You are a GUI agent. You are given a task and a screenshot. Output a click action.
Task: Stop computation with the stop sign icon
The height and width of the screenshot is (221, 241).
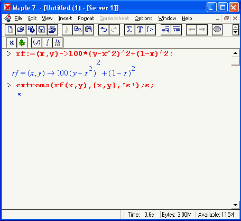(x=217, y=30)
